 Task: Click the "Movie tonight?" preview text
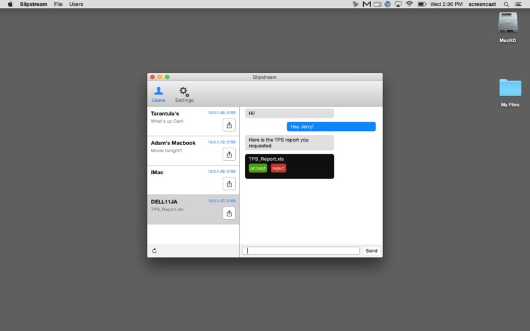pyautogui.click(x=166, y=151)
